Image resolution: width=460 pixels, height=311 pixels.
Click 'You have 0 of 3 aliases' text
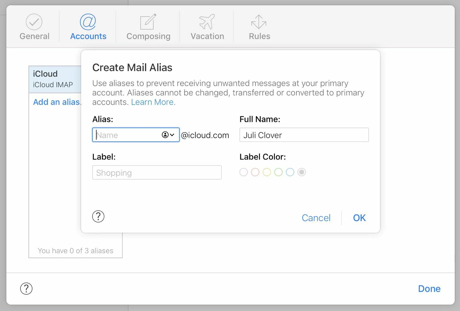[x=76, y=251]
